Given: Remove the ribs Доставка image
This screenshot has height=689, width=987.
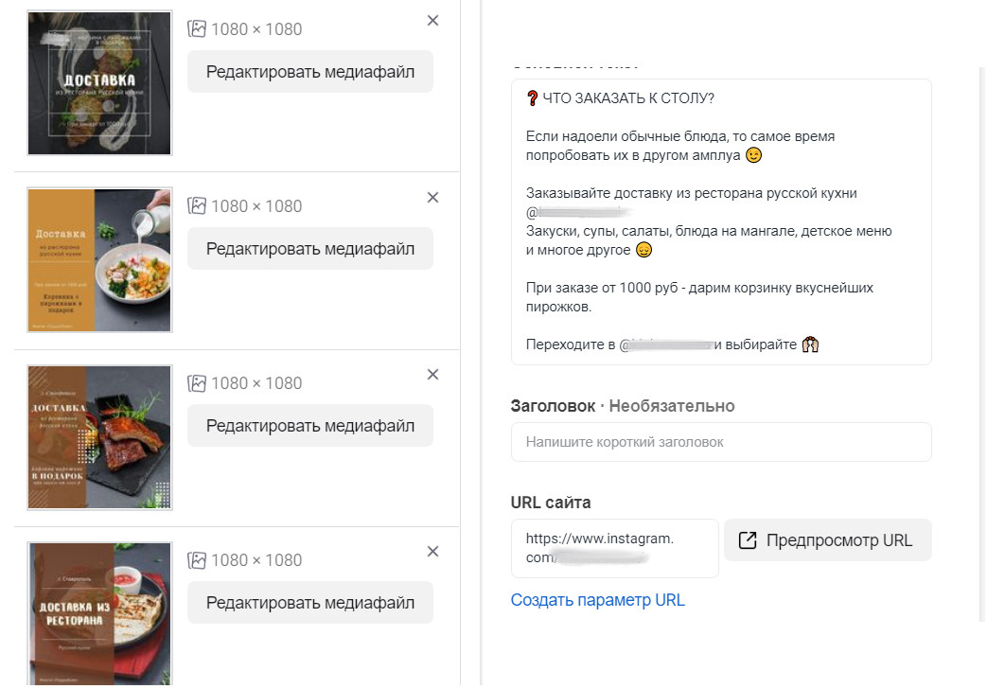Looking at the screenshot, I should [x=432, y=375].
